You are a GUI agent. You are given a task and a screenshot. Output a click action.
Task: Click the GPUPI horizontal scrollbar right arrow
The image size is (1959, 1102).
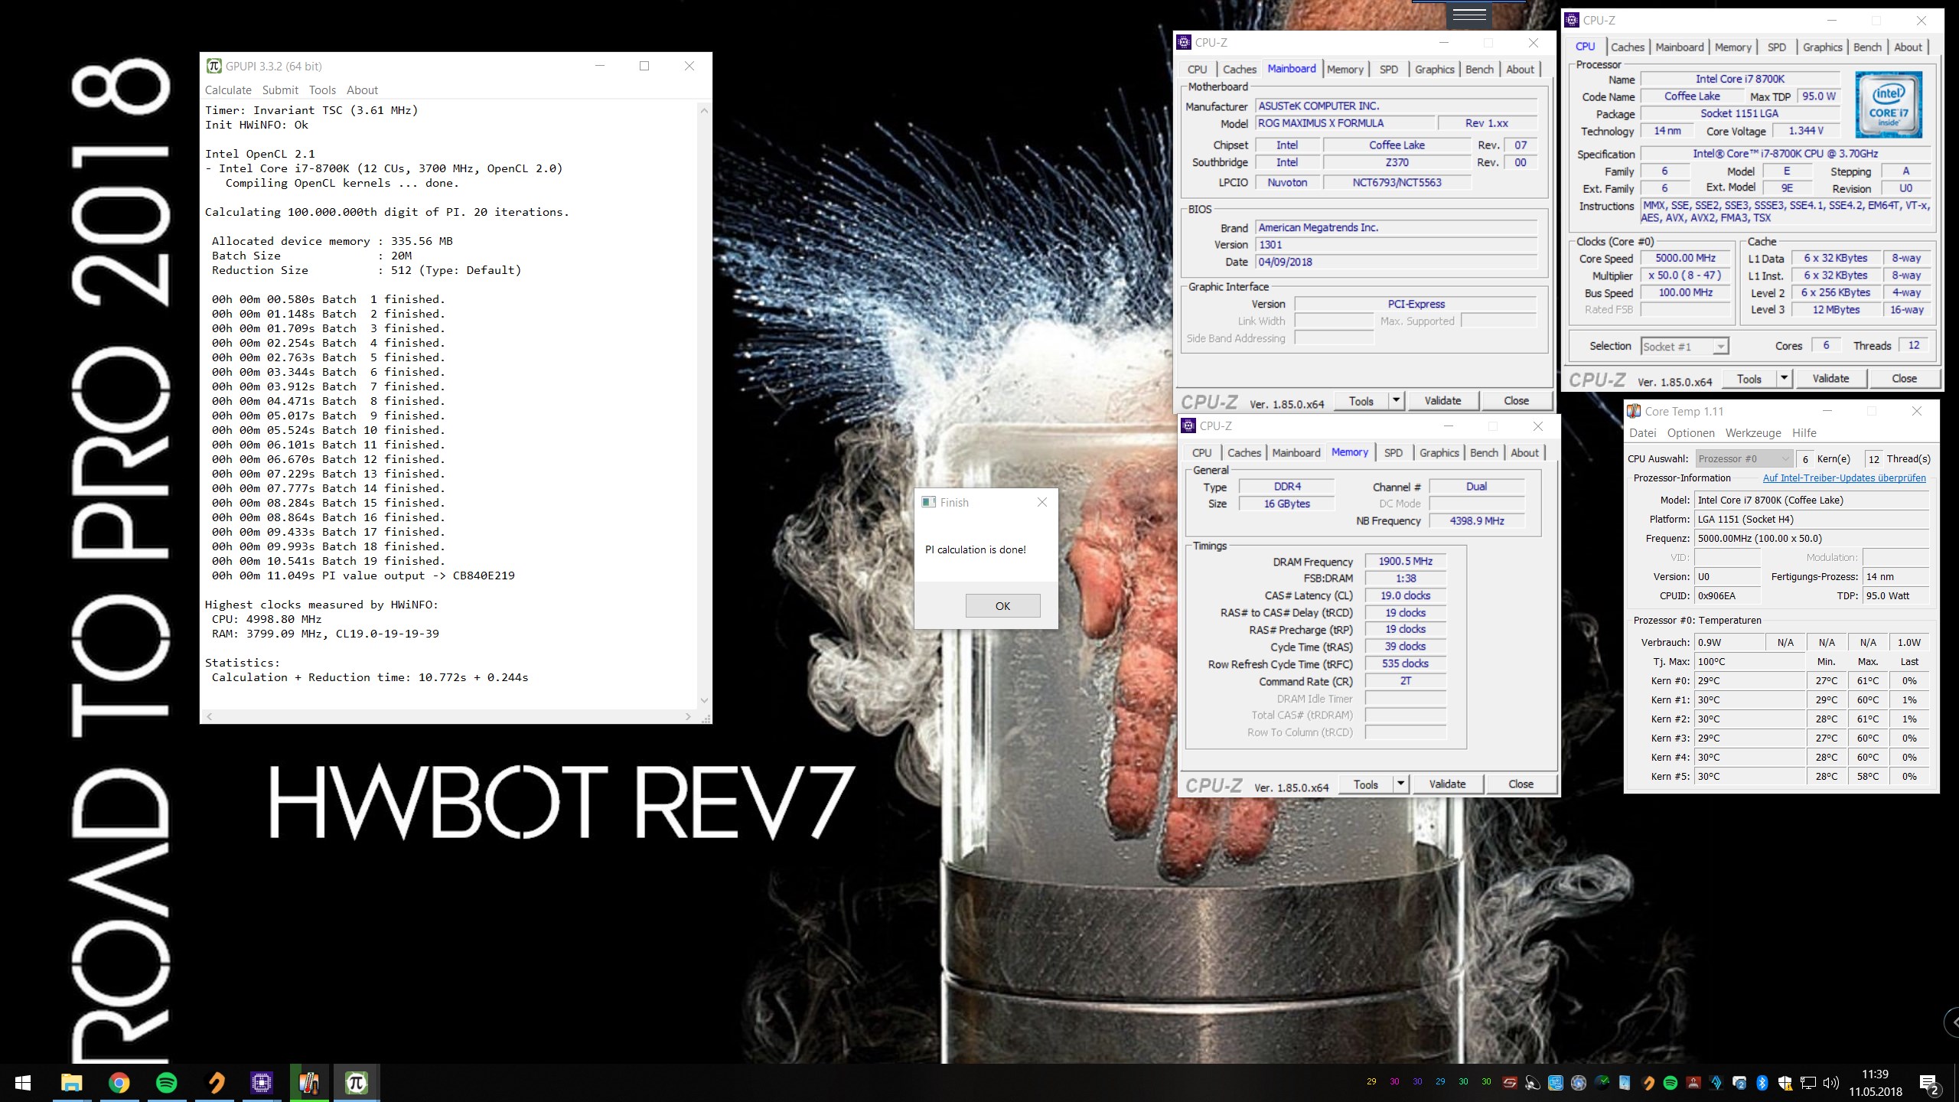pyautogui.click(x=688, y=716)
